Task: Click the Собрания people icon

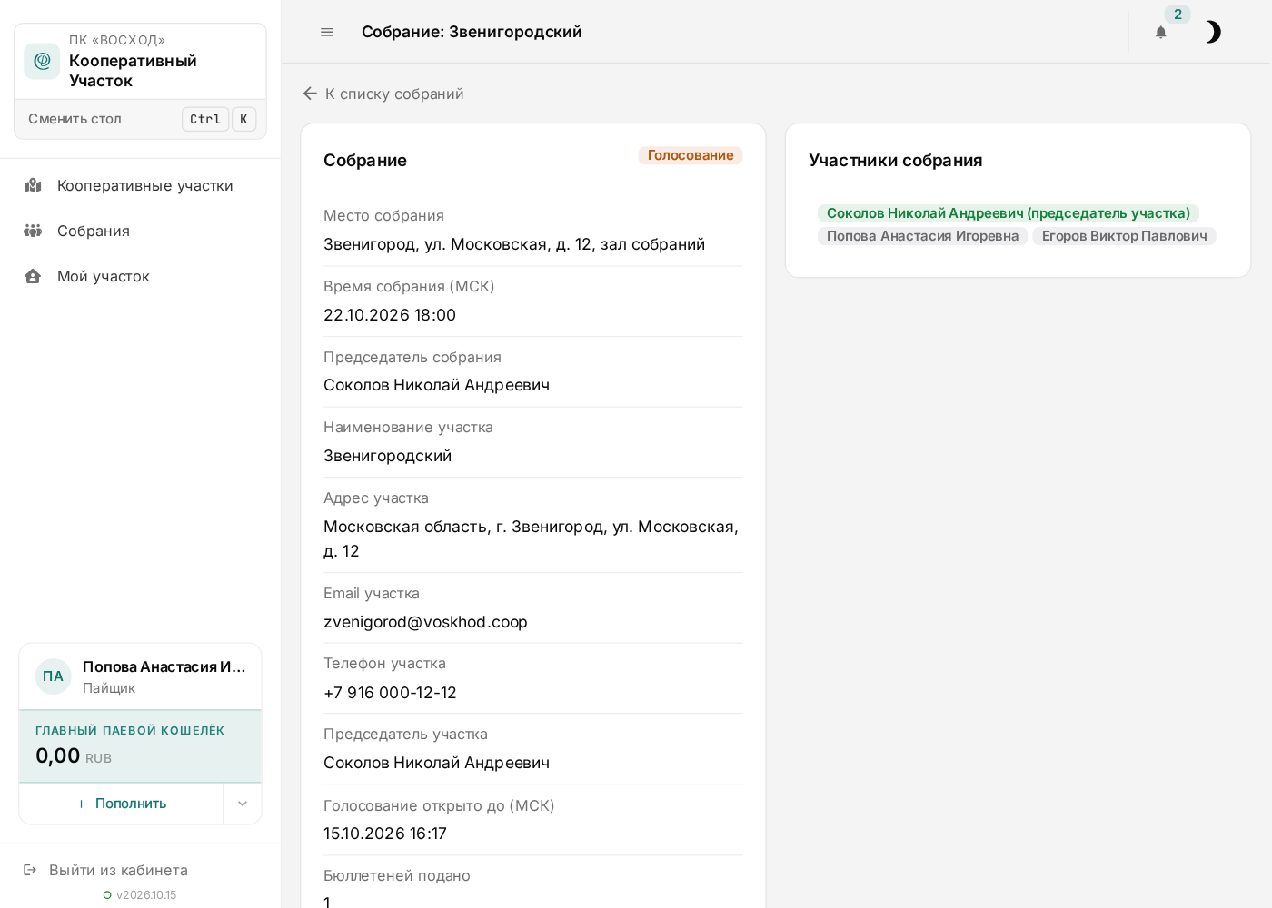Action: click(33, 231)
